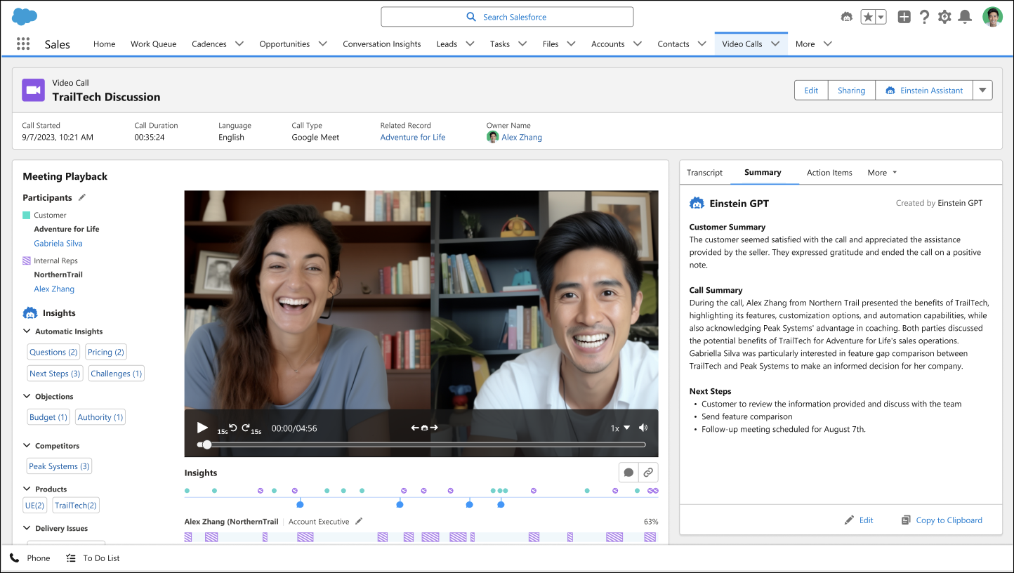The width and height of the screenshot is (1014, 573).
Task: Edit participants with the pencil icon
Action: 82,197
